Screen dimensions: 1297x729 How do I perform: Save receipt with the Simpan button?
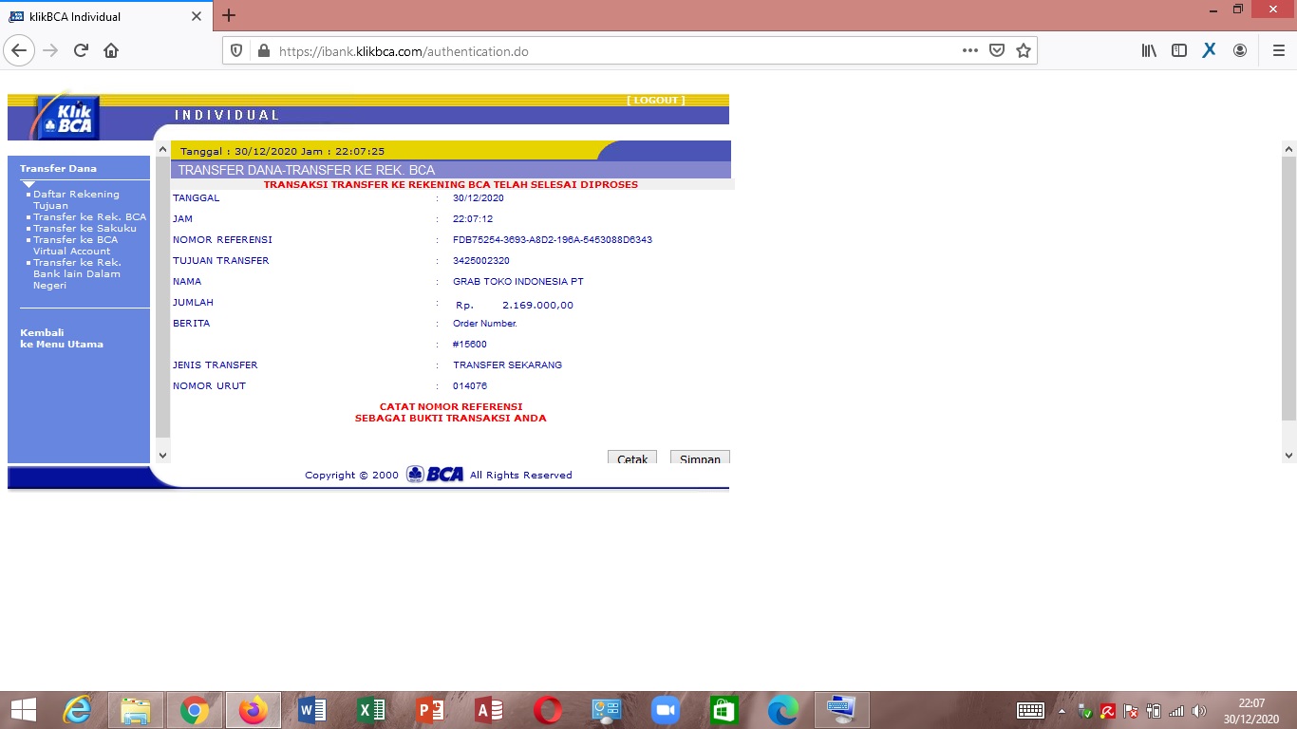coord(700,458)
